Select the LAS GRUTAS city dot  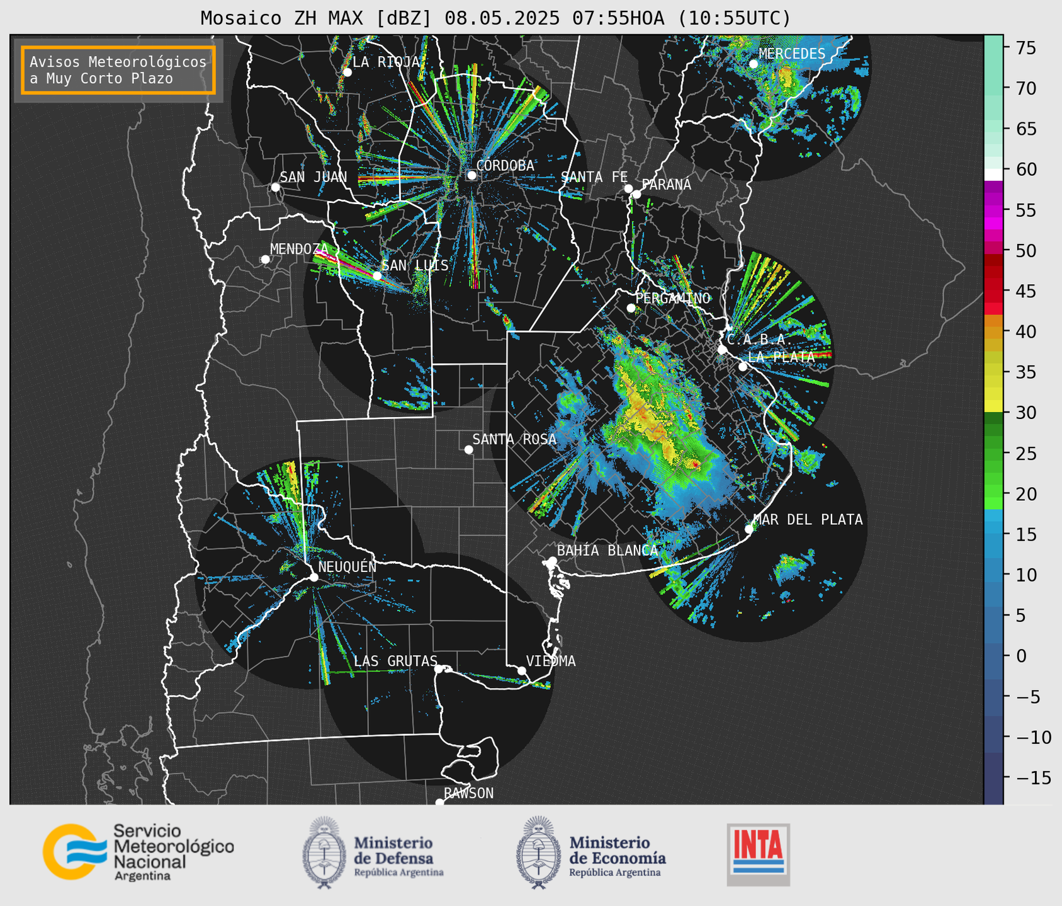click(x=439, y=668)
